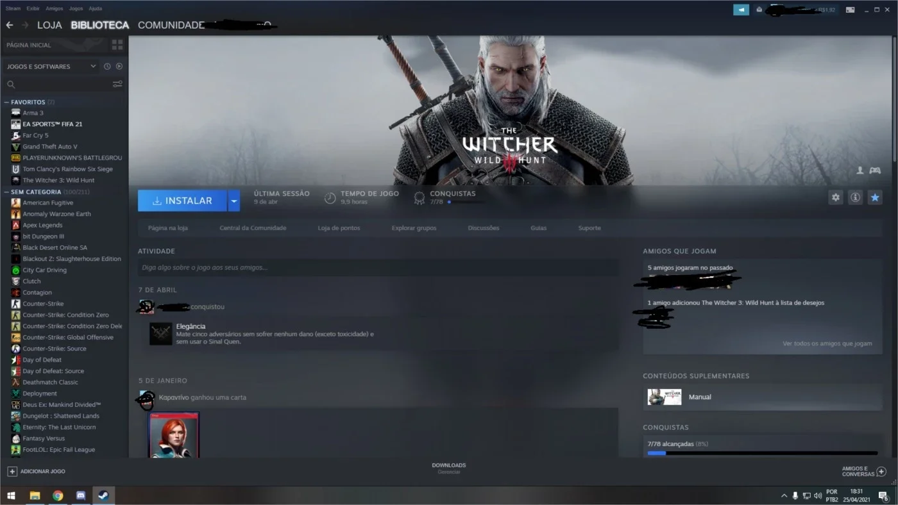The image size is (898, 505).
Task: Open the Windows notification center
Action: tap(883, 495)
